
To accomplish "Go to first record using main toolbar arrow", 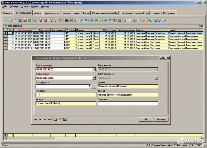I will tap(150, 20).
